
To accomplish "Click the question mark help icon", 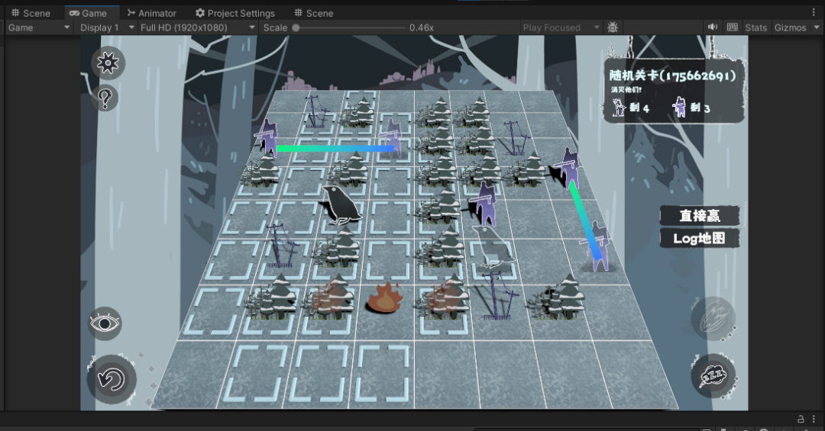I will [x=106, y=98].
